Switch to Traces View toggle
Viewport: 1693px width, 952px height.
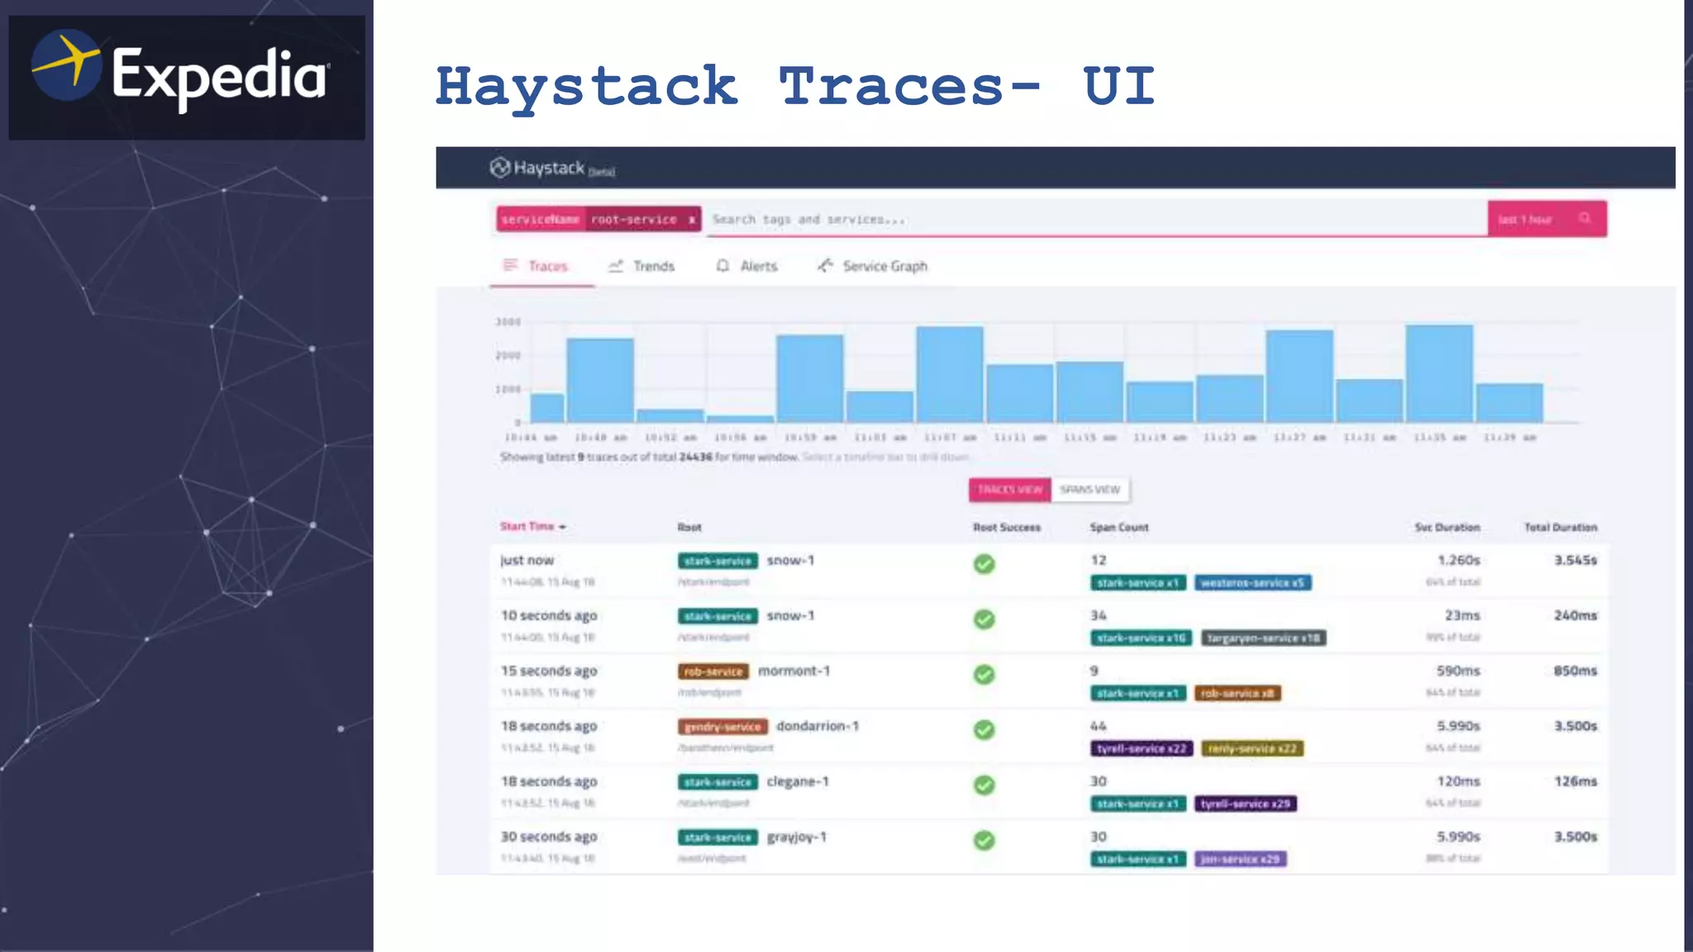(x=1009, y=490)
